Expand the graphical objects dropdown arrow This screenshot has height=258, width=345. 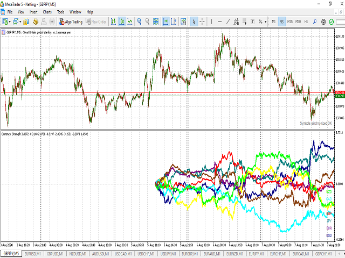(265, 21)
